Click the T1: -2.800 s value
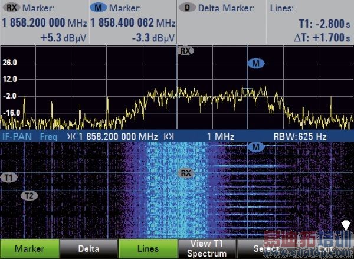The width and height of the screenshot is (354, 259). click(x=324, y=24)
